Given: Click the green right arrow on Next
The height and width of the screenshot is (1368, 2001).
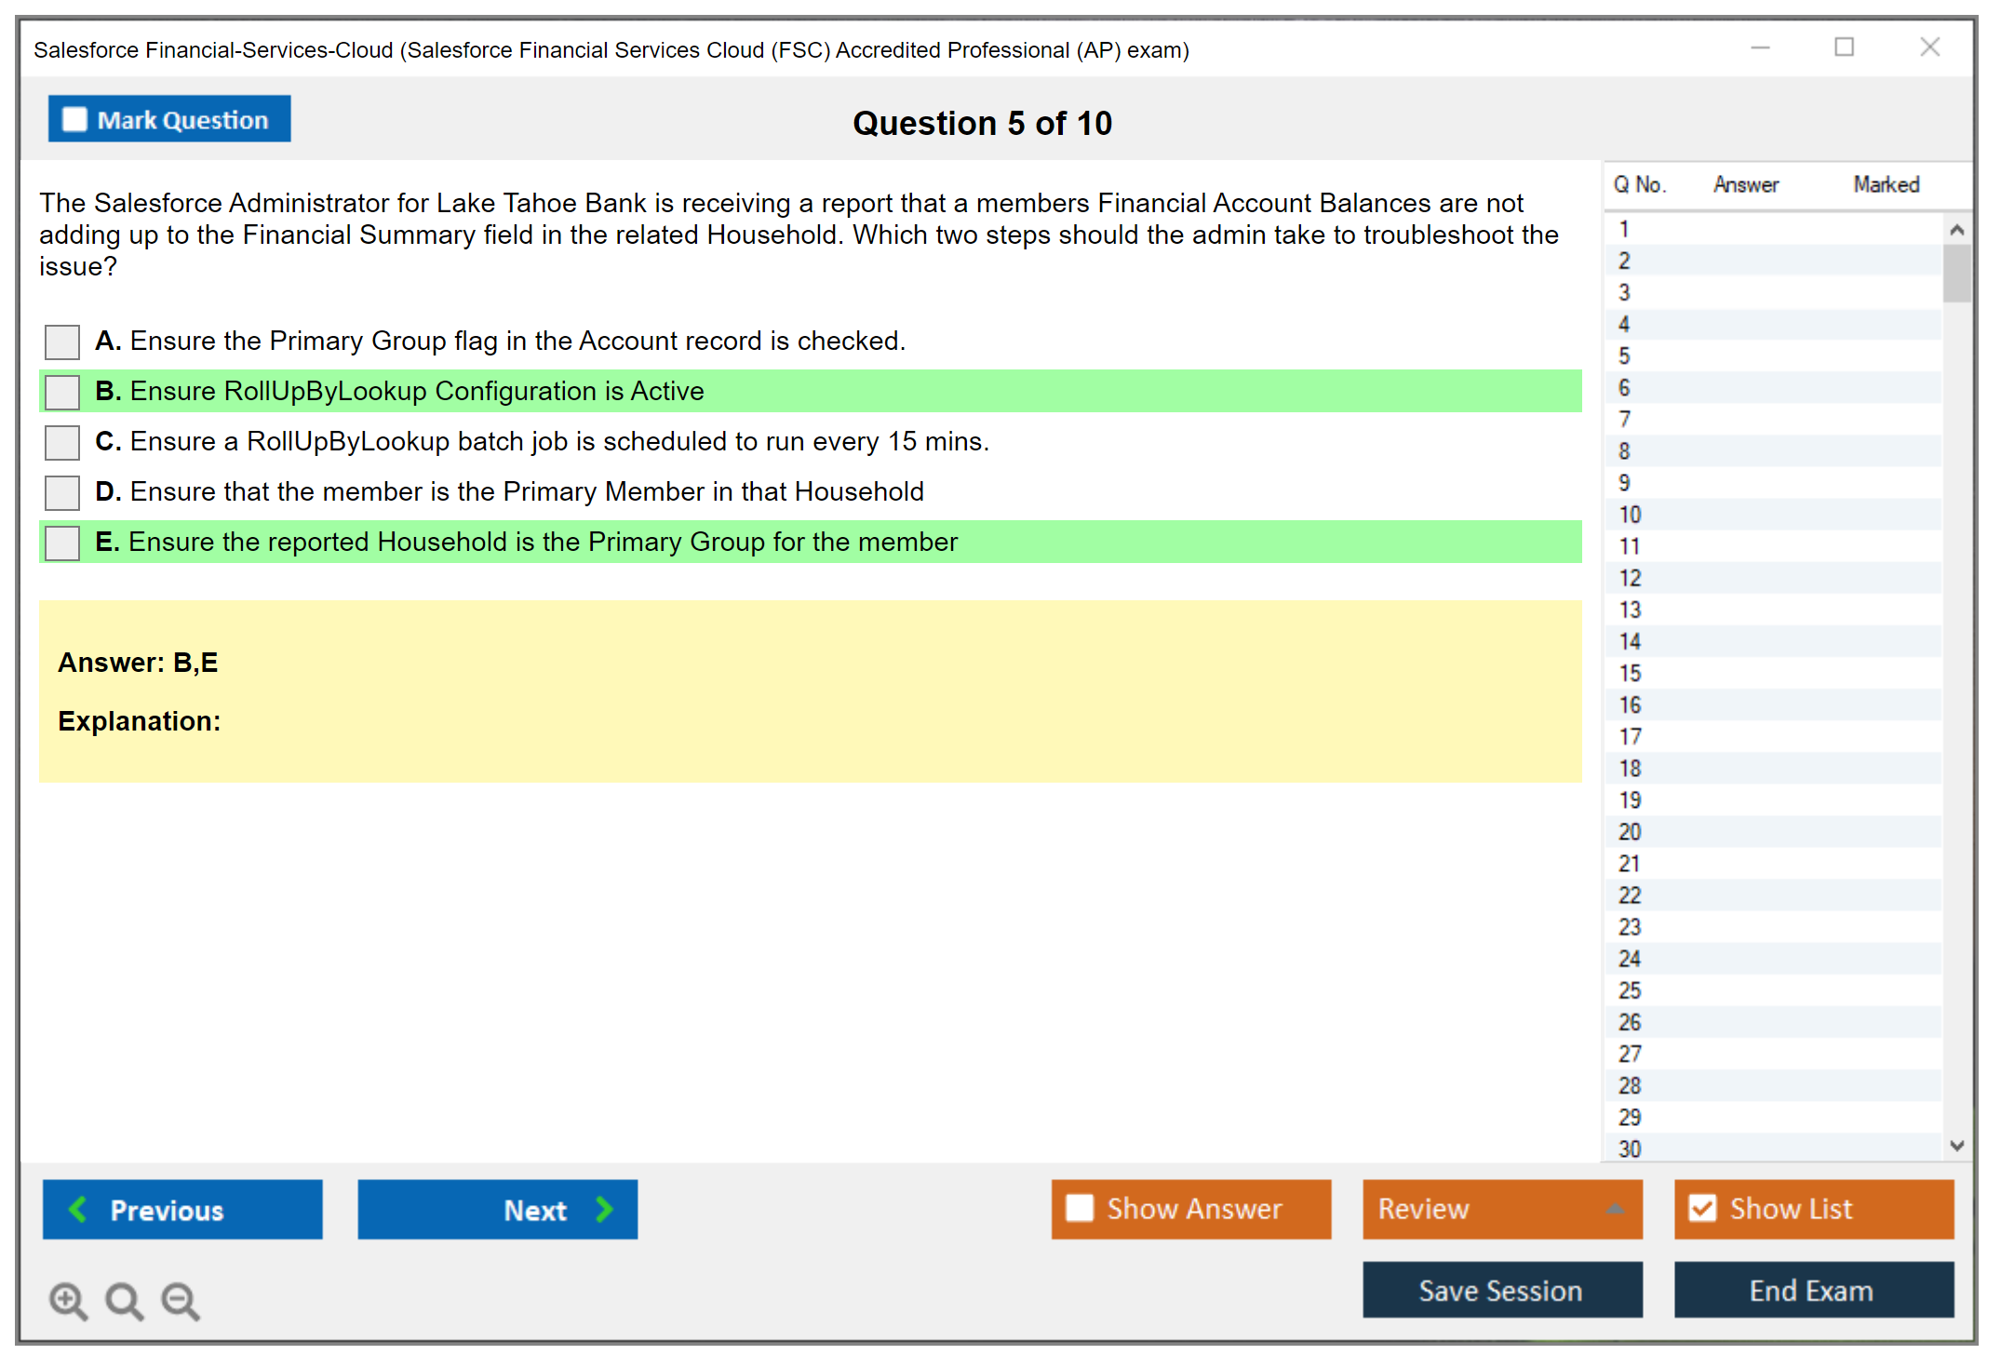Looking at the screenshot, I should click(x=604, y=1209).
